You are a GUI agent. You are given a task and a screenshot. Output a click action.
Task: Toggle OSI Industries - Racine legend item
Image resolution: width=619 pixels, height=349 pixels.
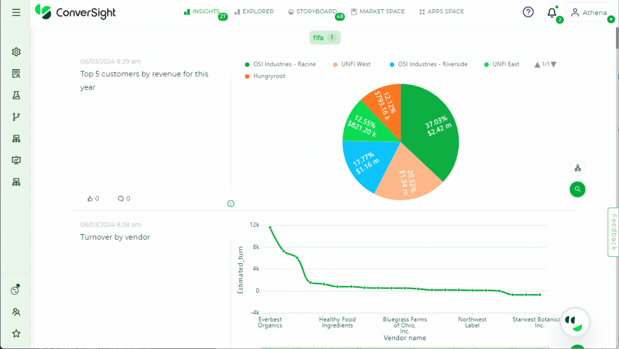pyautogui.click(x=280, y=64)
